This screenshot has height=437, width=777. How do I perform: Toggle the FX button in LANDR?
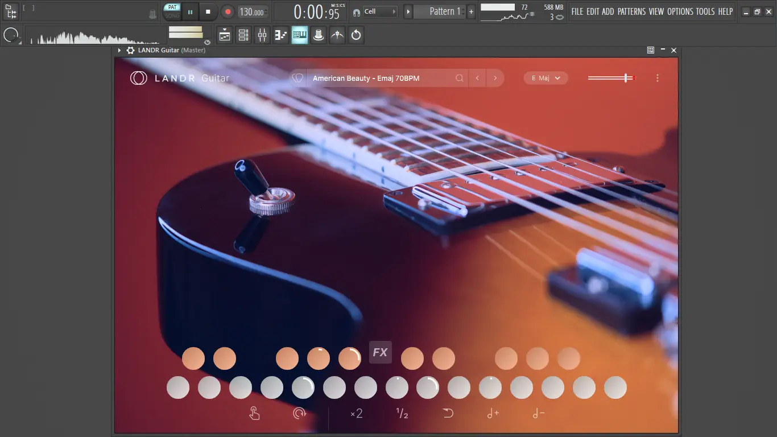tap(380, 352)
